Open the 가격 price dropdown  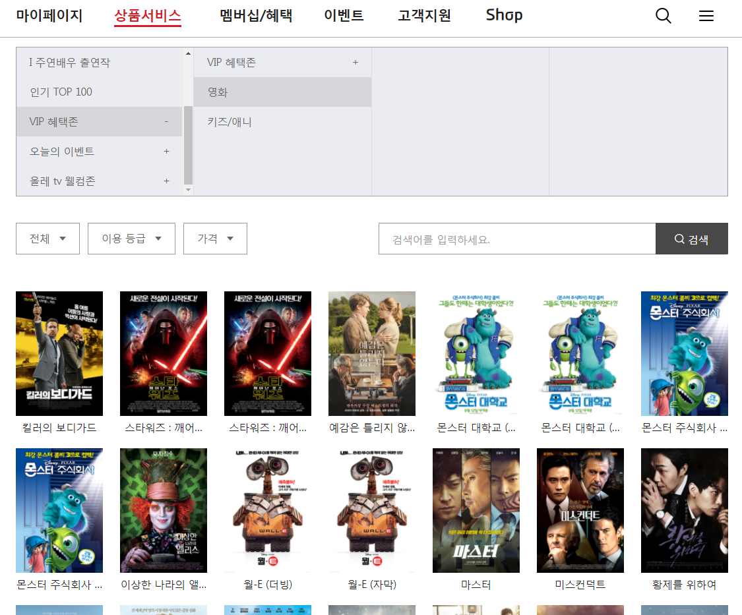[215, 239]
